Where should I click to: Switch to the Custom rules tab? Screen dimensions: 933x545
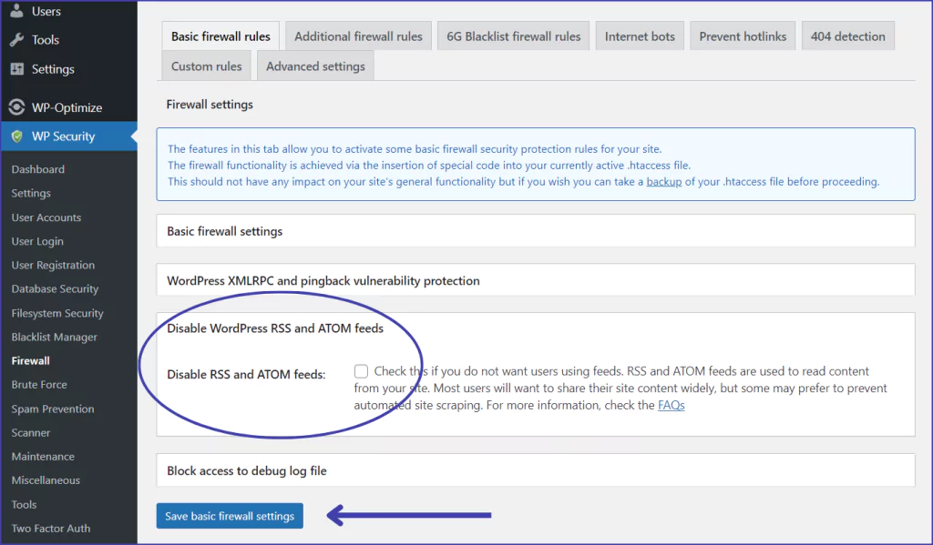click(207, 66)
